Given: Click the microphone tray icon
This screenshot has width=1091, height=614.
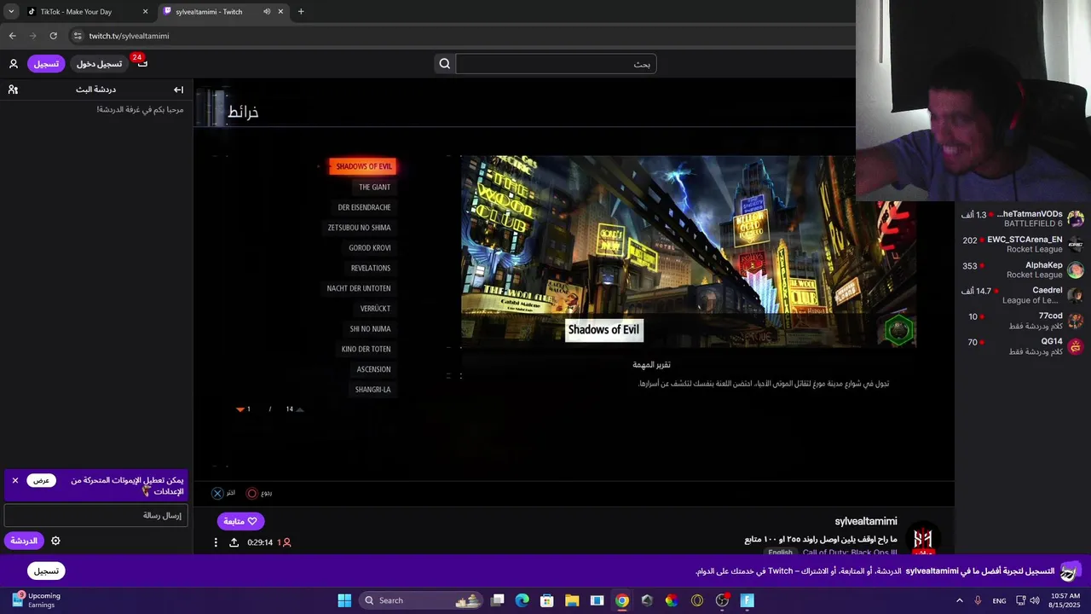Looking at the screenshot, I should tap(978, 600).
